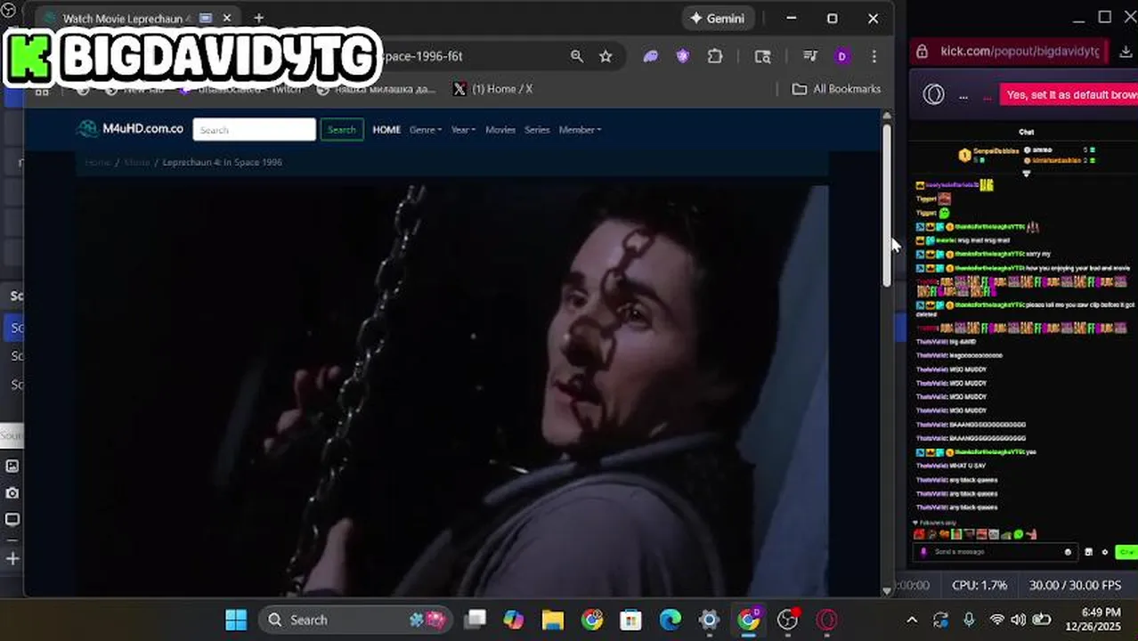
Task: Click the tab search icon in the toolbar
Action: (x=763, y=56)
